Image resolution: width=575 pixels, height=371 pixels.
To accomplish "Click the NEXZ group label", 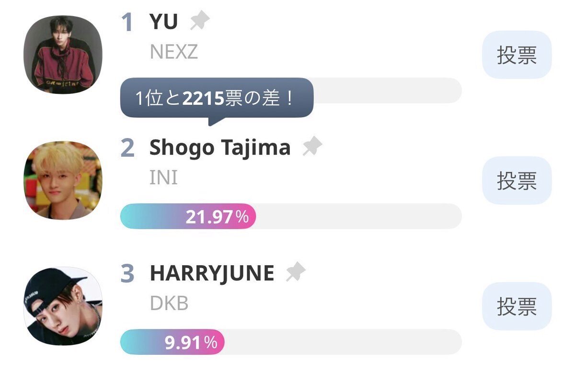I will [x=173, y=52].
